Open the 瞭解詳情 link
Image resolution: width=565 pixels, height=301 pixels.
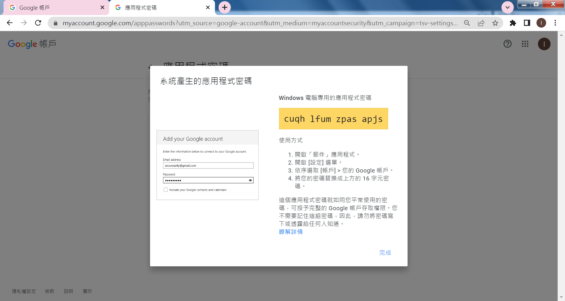[x=291, y=232]
